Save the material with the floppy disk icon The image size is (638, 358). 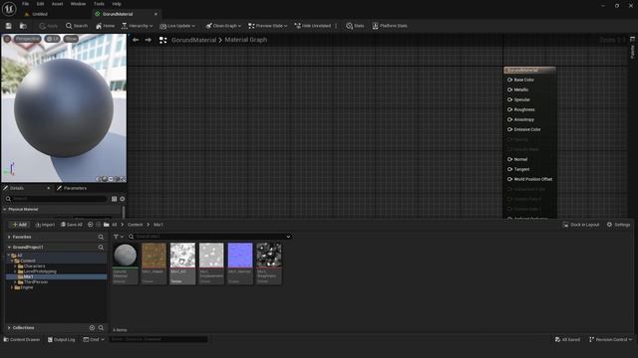(x=9, y=26)
